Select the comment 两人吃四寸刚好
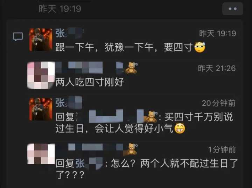The width and height of the screenshot is (252, 188). point(90,82)
